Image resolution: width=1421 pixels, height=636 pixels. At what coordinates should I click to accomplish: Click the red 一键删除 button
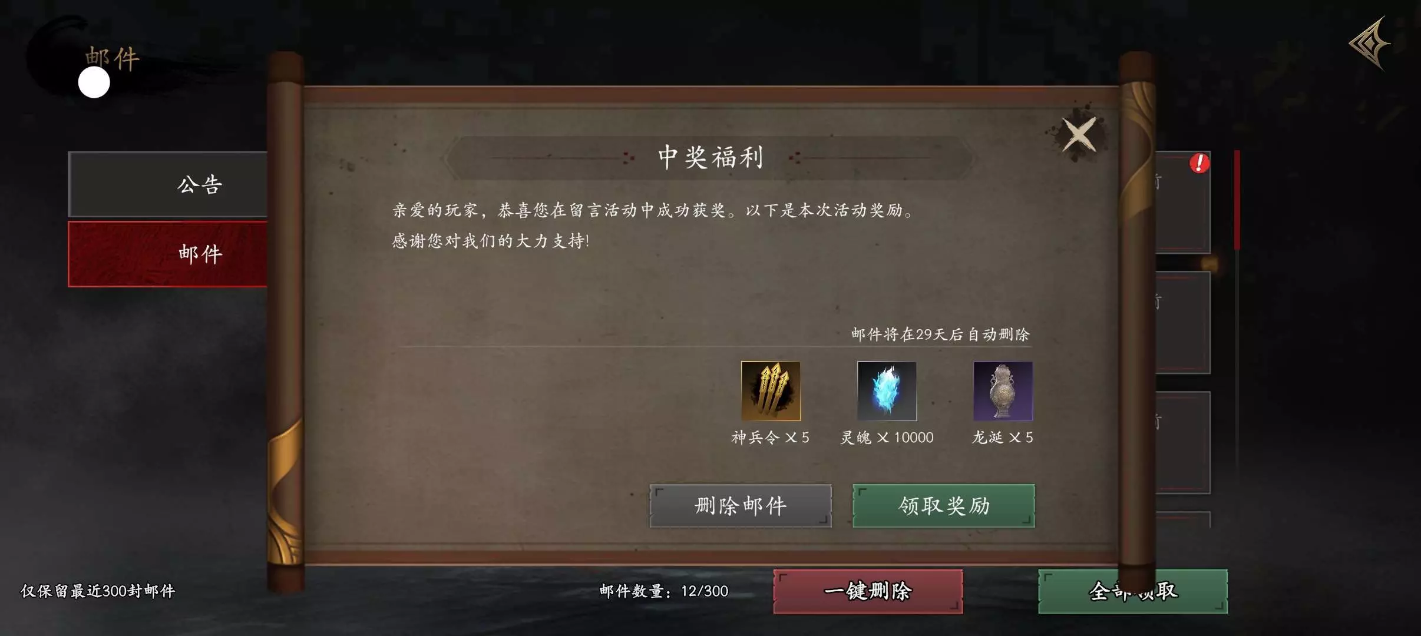click(x=868, y=591)
